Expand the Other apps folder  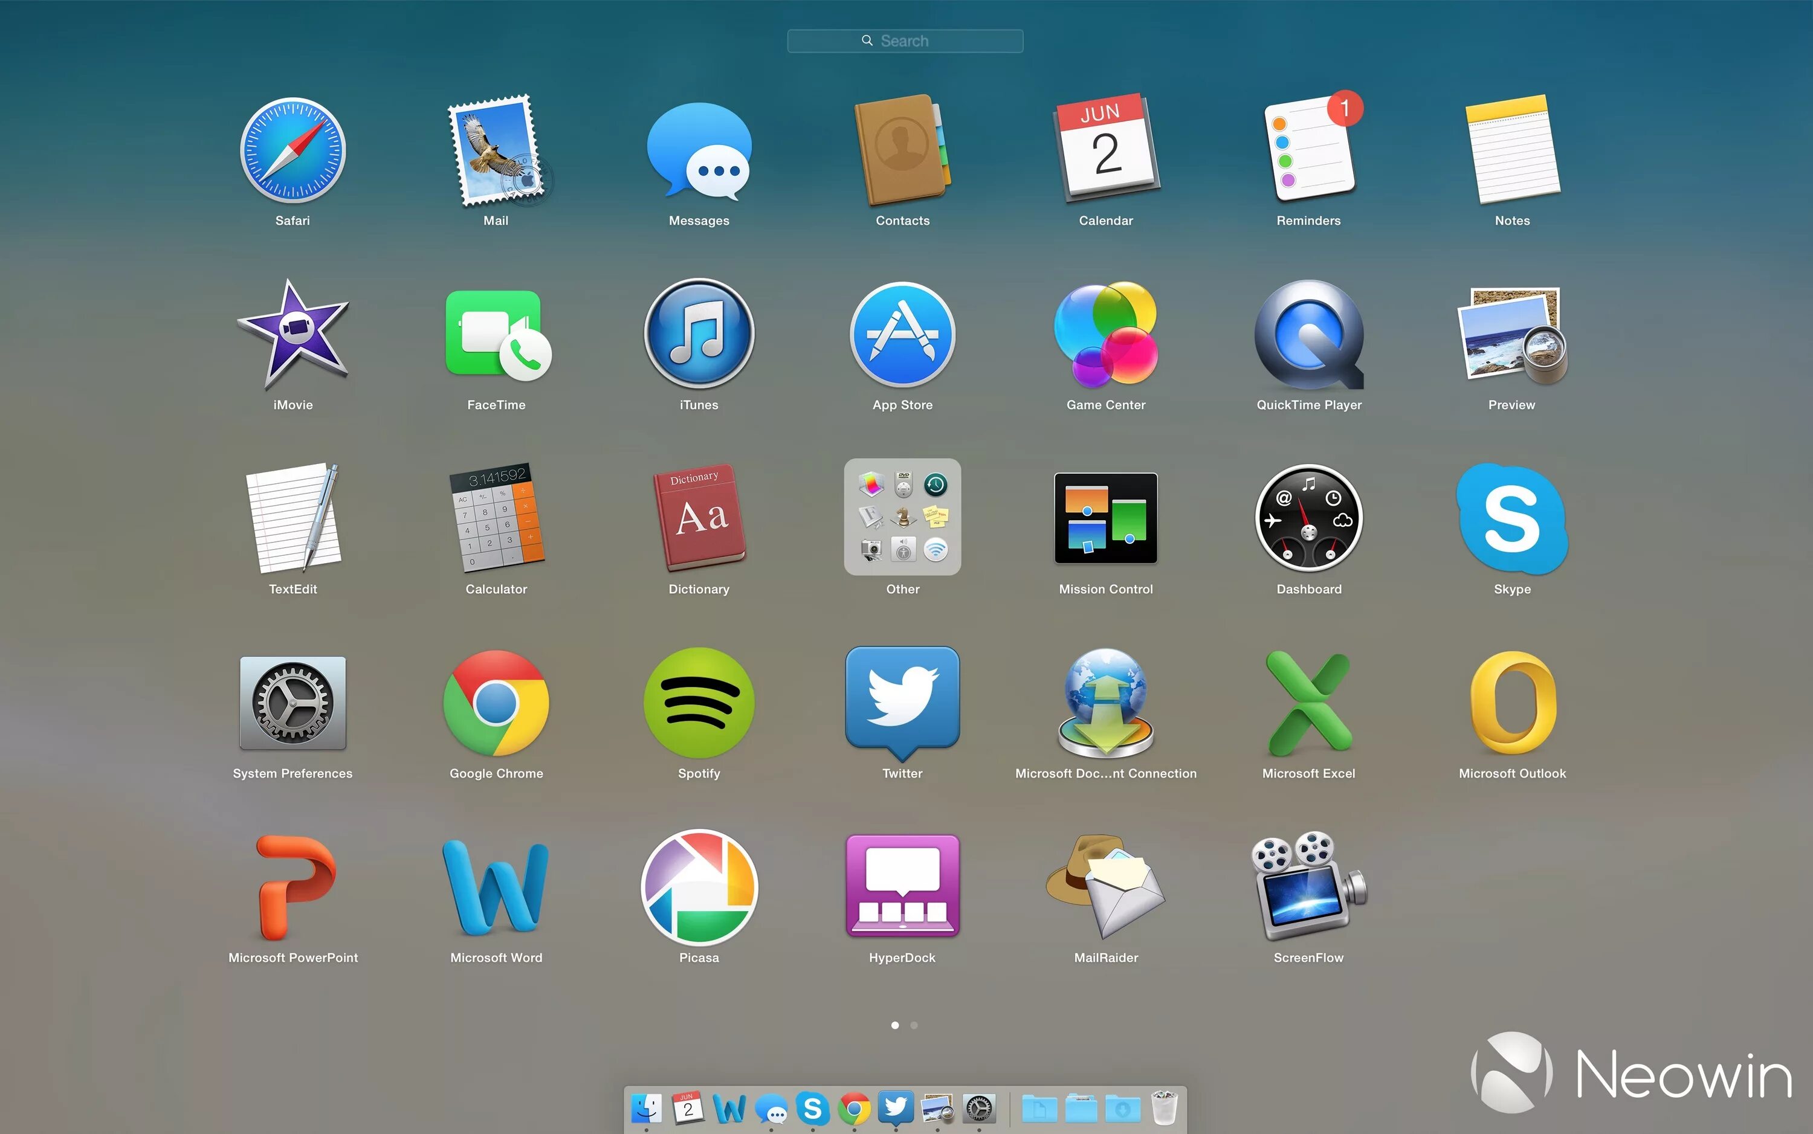tap(902, 518)
